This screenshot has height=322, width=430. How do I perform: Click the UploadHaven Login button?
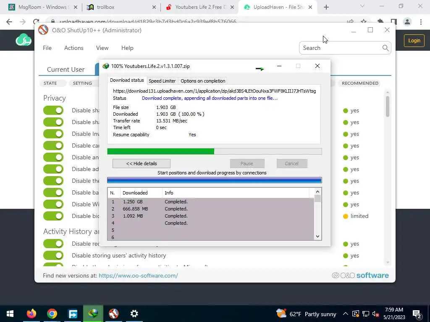[x=414, y=41]
